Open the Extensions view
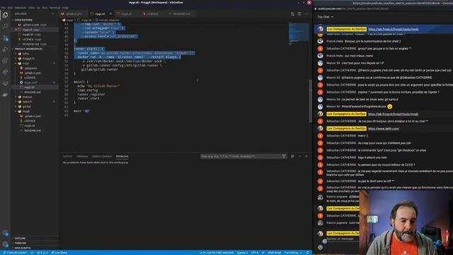This screenshot has width=453, height=255. [5, 60]
